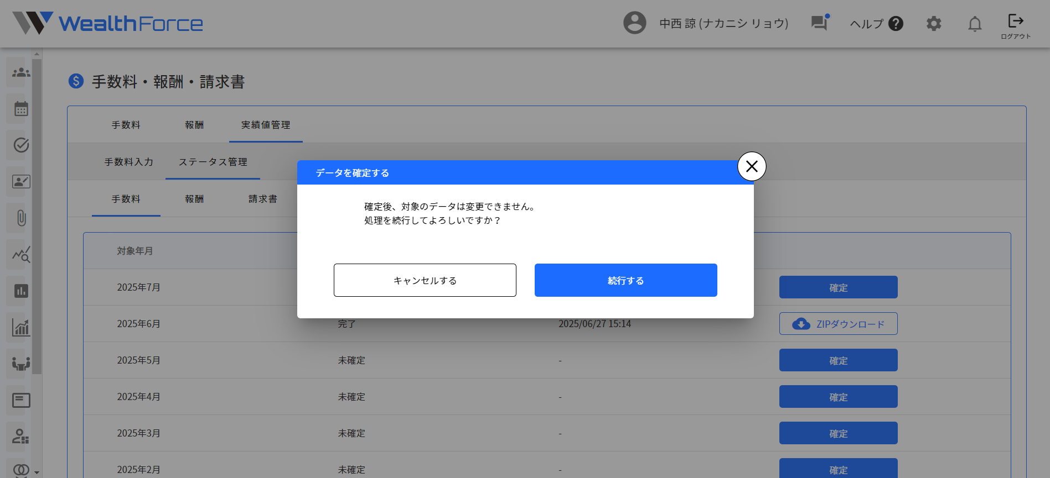
Task: Click the dollar icon beside page title
Action: tap(76, 81)
